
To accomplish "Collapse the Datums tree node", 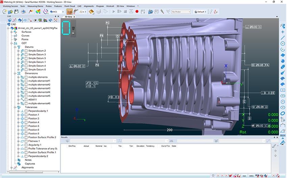I will [x=15, y=47].
